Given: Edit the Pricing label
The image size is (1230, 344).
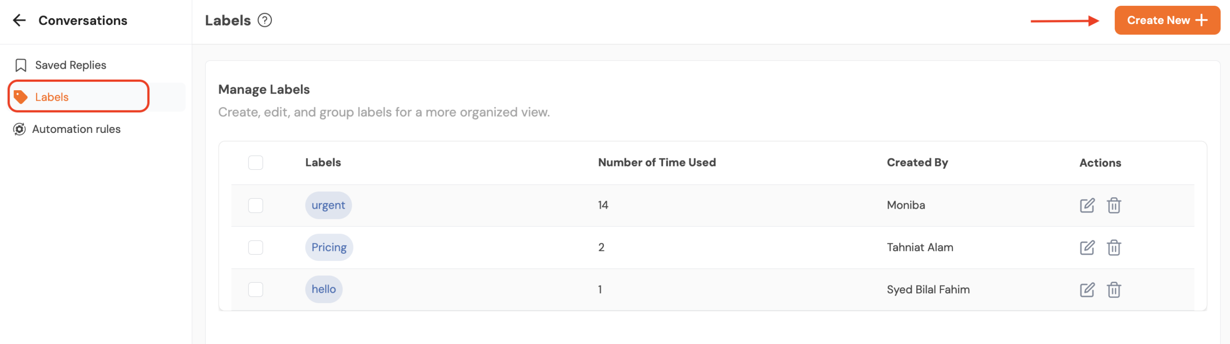Looking at the screenshot, I should pyautogui.click(x=1087, y=248).
